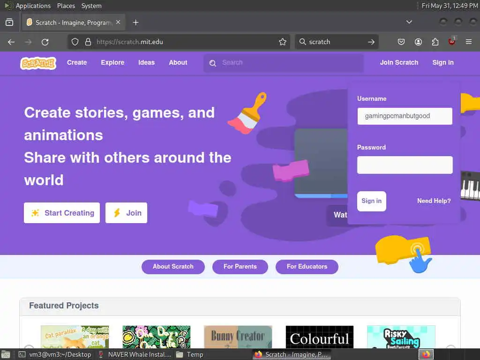The image size is (480, 360).
Task: Open Firefox View icon in tab bar
Action: (9, 22)
